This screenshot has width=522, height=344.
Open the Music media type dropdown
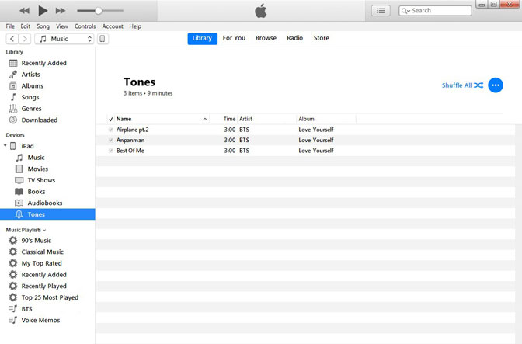(64, 39)
